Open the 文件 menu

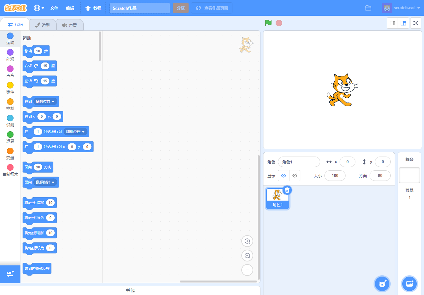click(54, 8)
